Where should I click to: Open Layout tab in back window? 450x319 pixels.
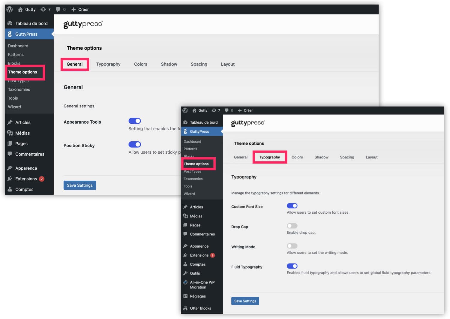pyautogui.click(x=228, y=64)
